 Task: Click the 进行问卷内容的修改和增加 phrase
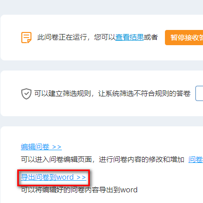pyautogui.click(x=142, y=159)
